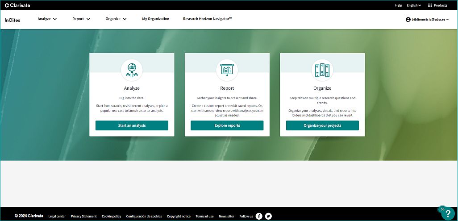The width and height of the screenshot is (458, 221).
Task: Expand the Organize navigation menu
Action: [116, 19]
